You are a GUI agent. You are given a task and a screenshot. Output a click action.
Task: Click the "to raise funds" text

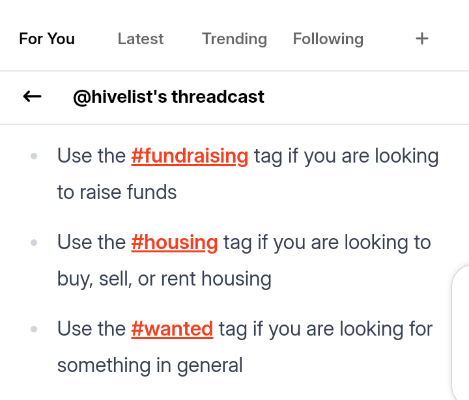coord(117,192)
